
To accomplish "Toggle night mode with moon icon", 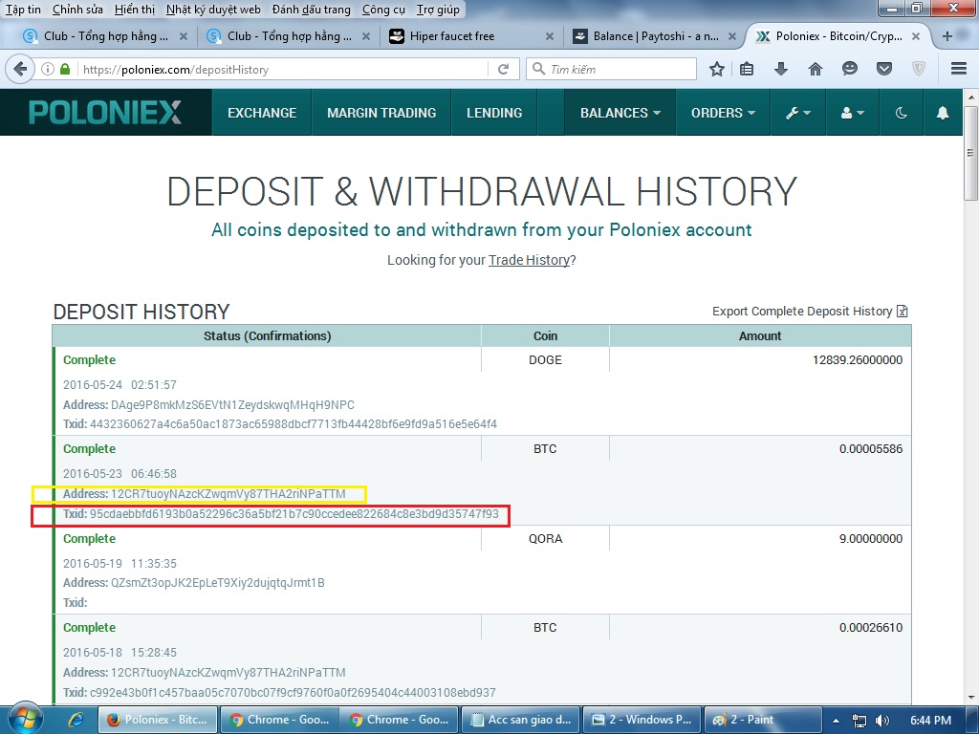I will [x=901, y=113].
